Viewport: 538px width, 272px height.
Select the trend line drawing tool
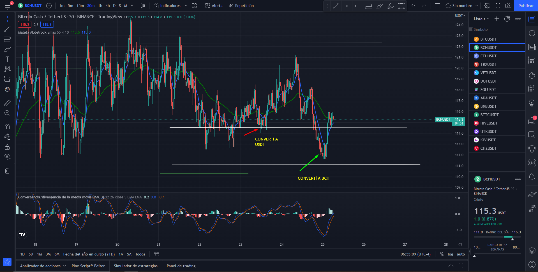click(7, 29)
